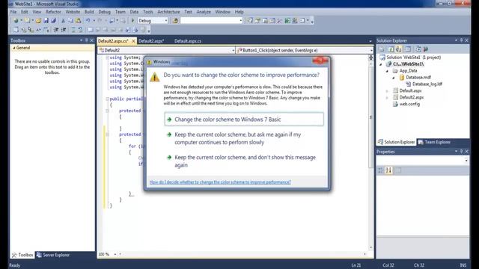Click the code editor vertical scrollbar
This screenshot has width=479, height=269.
[371, 117]
